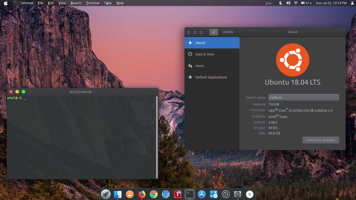Open the Tabs menu in top bar
The width and height of the screenshot is (356, 200).
[108, 3]
